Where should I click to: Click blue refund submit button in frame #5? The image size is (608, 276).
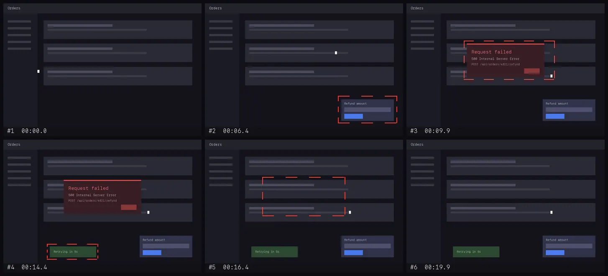353,253
